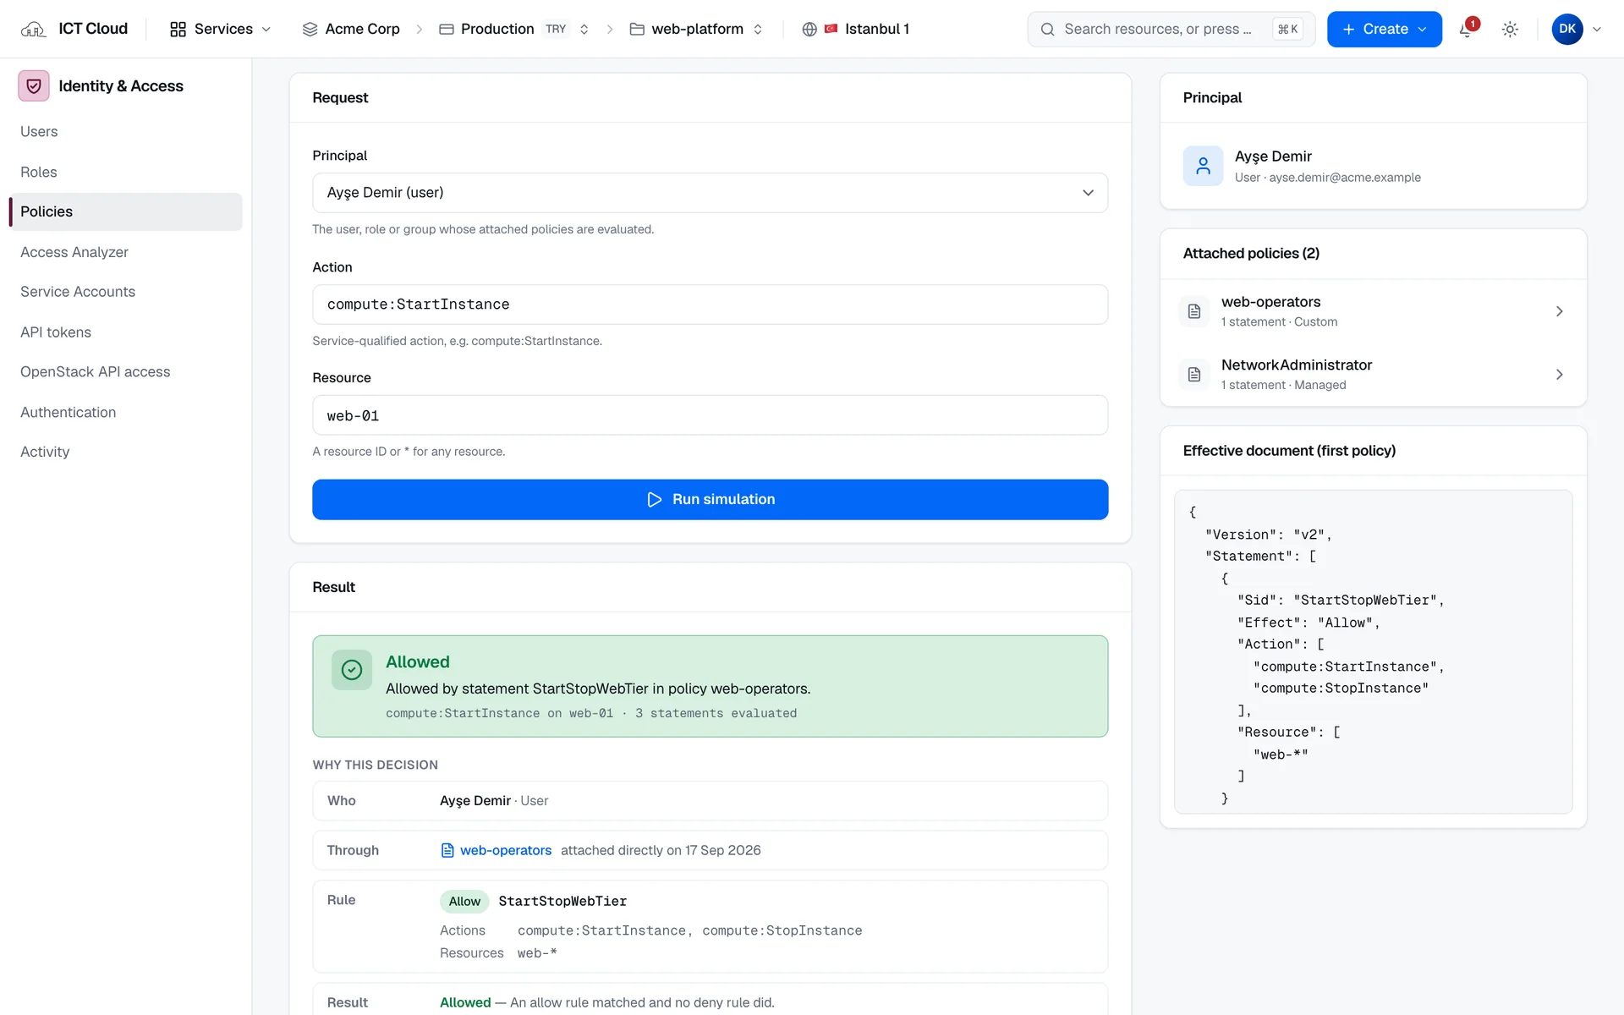This screenshot has width=1624, height=1015.
Task: Expand the web-operators policy chevron
Action: pyautogui.click(x=1560, y=311)
